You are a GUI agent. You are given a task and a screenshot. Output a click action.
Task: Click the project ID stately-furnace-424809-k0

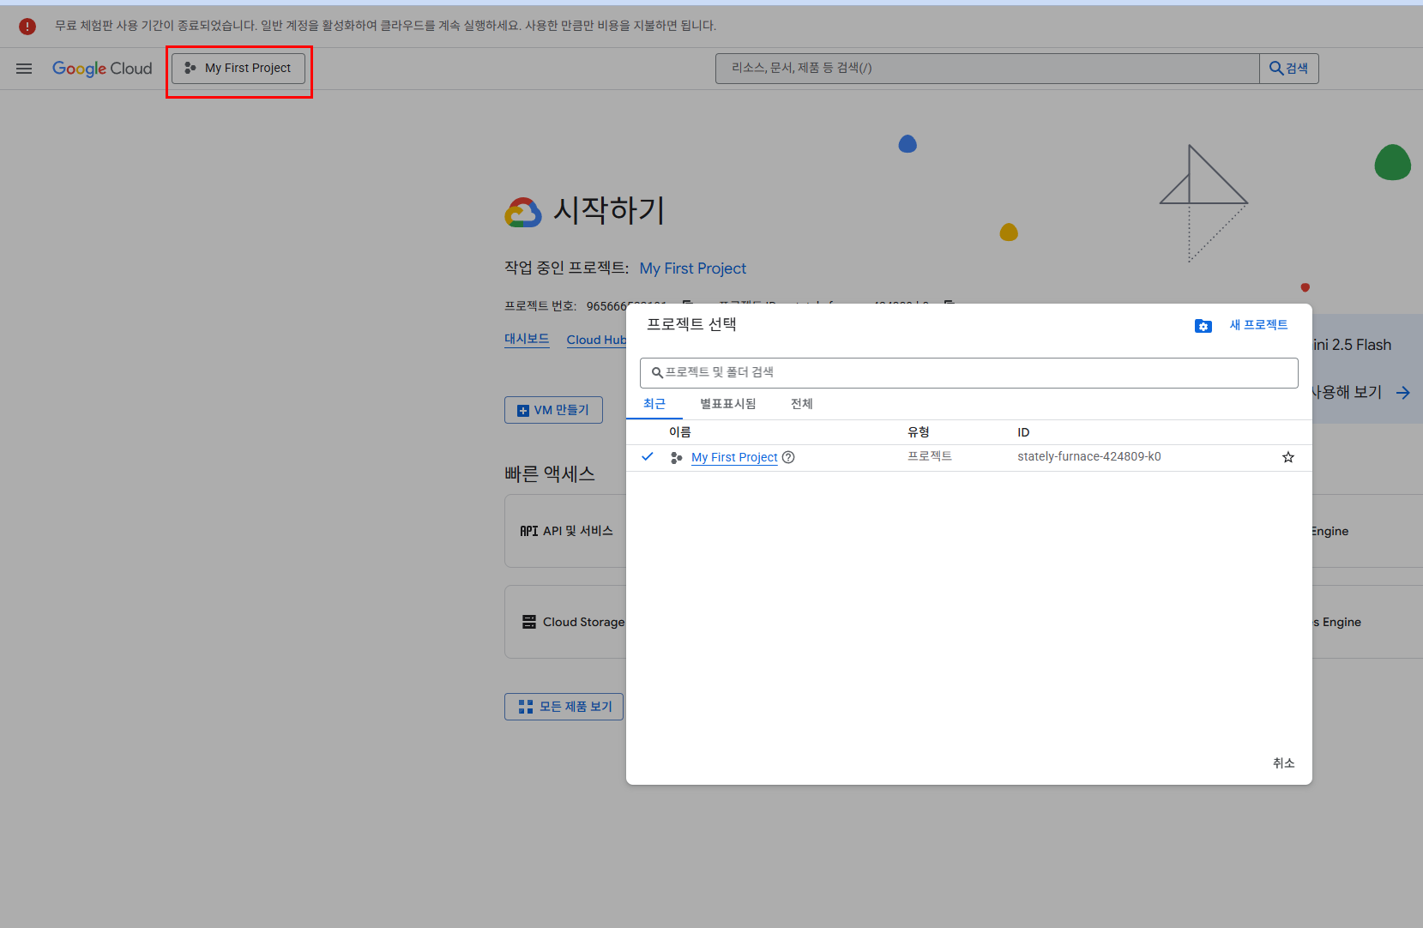1089,457
